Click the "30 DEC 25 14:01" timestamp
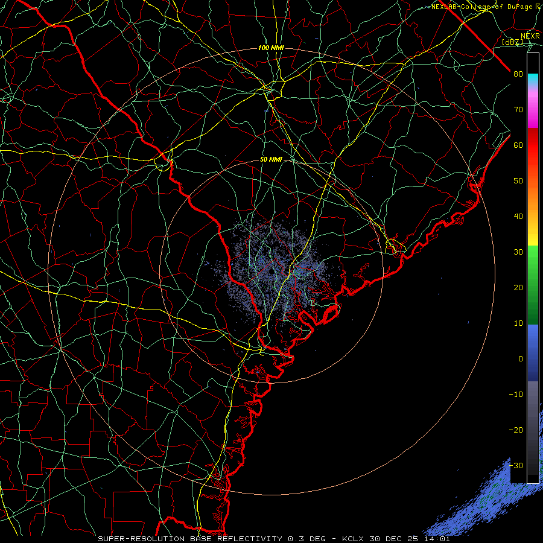 click(410, 539)
